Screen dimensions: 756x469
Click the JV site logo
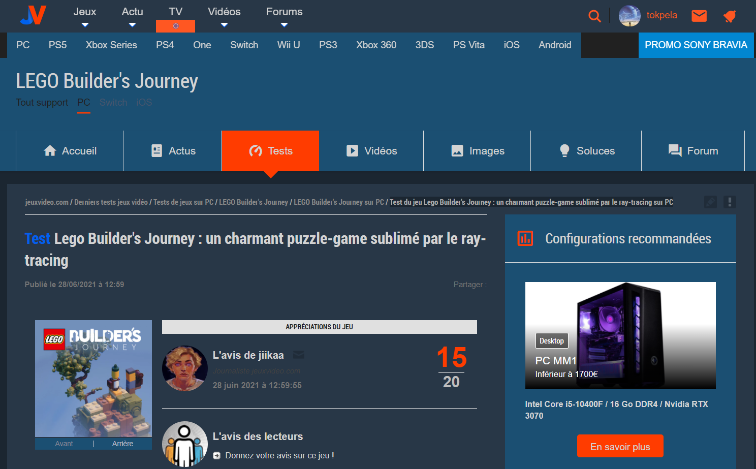[33, 15]
